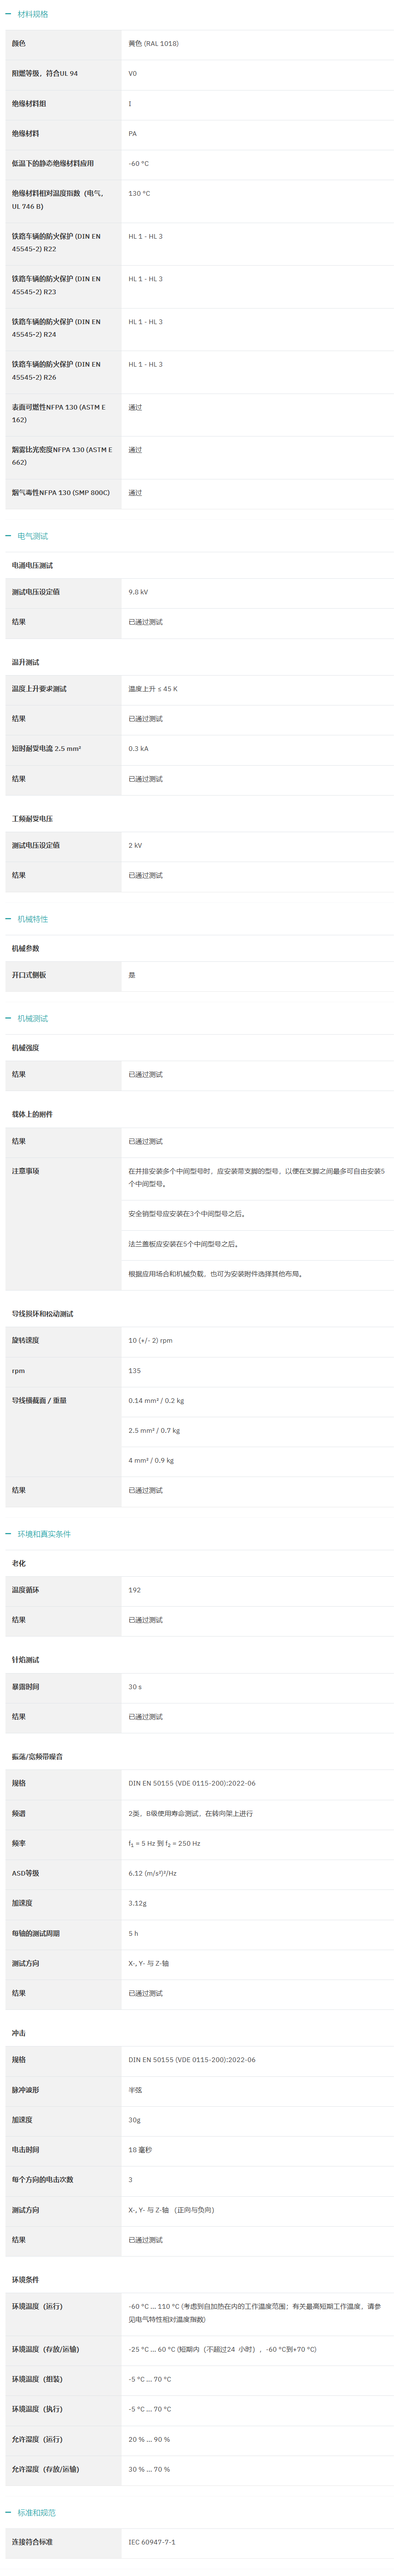Select the 20 % ... 90 % humidity value

tap(149, 2439)
